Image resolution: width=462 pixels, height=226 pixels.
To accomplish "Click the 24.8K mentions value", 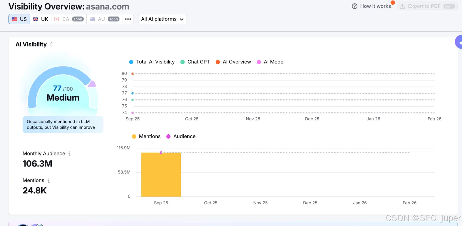I will (35, 191).
